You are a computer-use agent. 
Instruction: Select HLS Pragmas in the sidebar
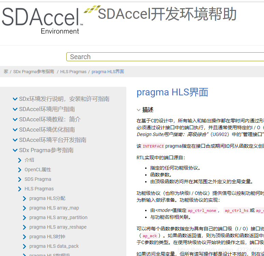tap(39, 189)
